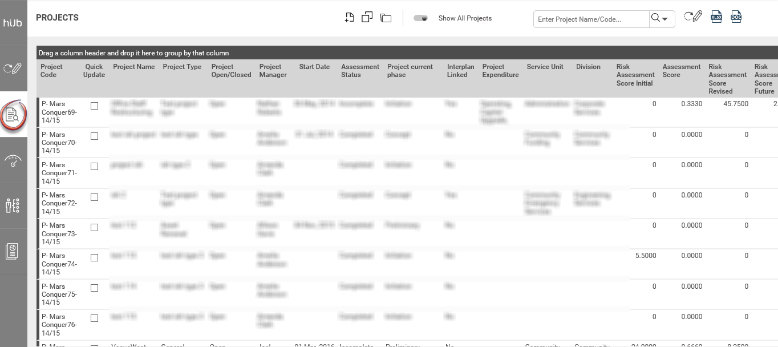Tick Quick Update for P- Mars Conquer73-14/15

[x=95, y=228]
